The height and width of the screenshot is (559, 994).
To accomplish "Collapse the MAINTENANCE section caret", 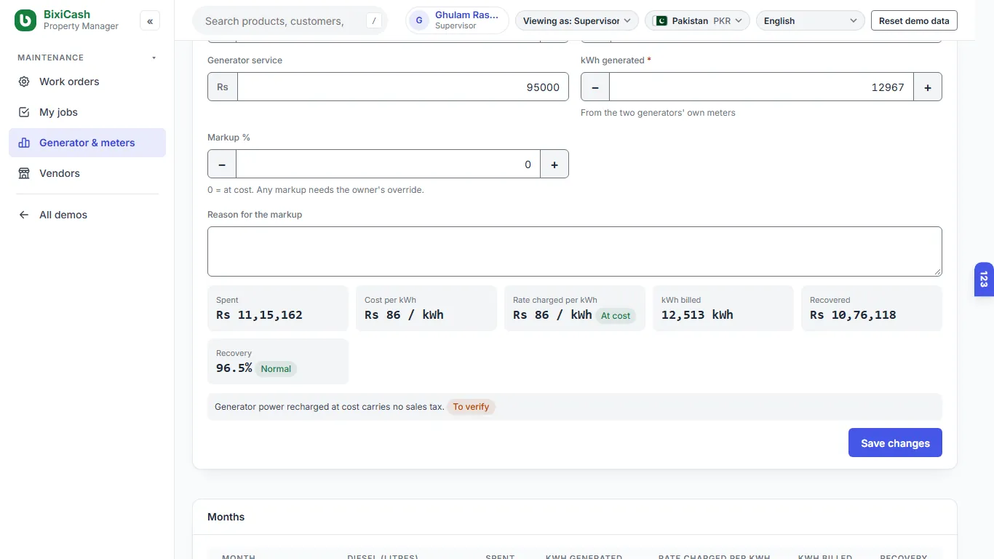I will click(x=154, y=58).
